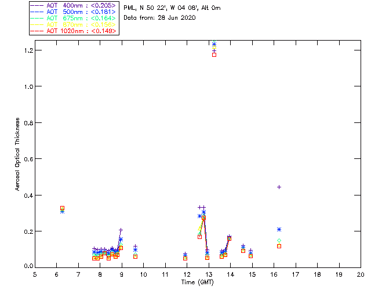Click the 'PML, N 50 22', W 04 08', Alt 0m' title
Viewport: 371px width, 297px height.
(x=172, y=8)
